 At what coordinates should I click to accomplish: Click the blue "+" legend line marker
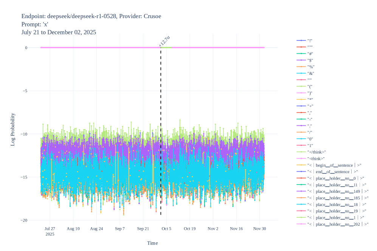[301, 106]
